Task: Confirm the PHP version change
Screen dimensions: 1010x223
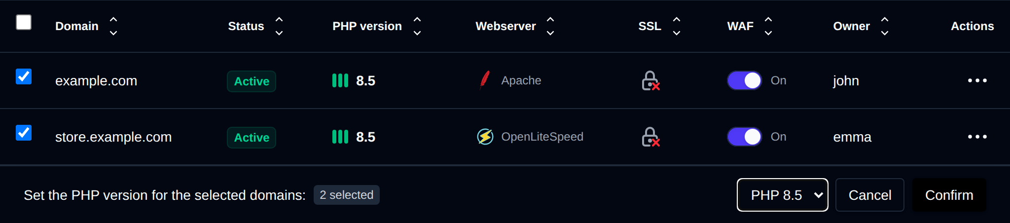Action: 949,195
